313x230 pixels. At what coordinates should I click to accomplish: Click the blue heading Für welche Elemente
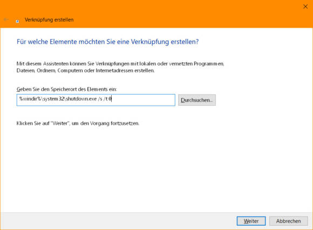(x=107, y=42)
